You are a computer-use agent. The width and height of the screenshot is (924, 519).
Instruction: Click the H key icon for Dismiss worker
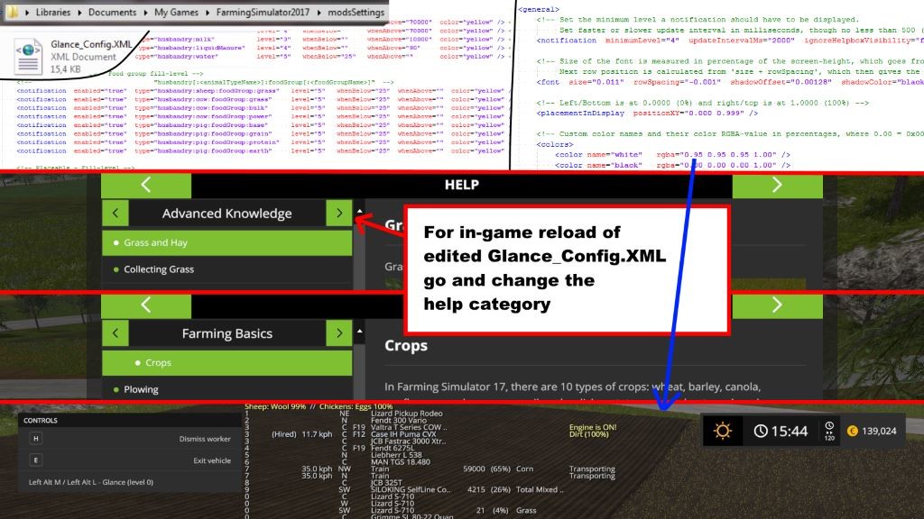coord(35,439)
